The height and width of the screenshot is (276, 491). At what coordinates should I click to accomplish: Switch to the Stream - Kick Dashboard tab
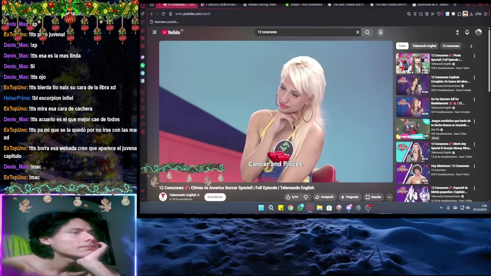click(x=303, y=5)
